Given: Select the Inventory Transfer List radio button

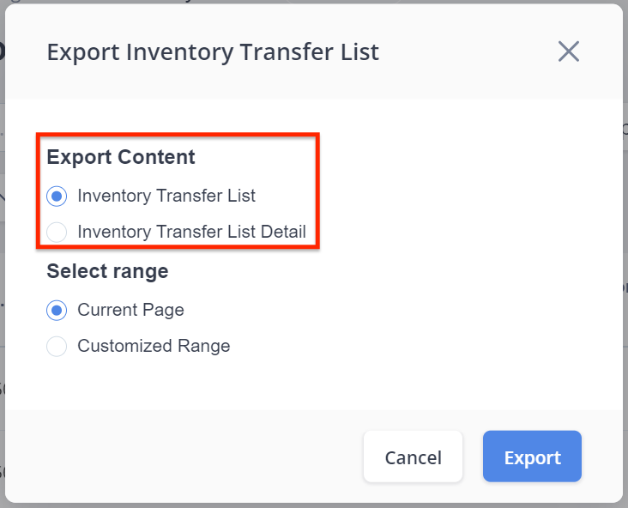Looking at the screenshot, I should click(x=57, y=196).
